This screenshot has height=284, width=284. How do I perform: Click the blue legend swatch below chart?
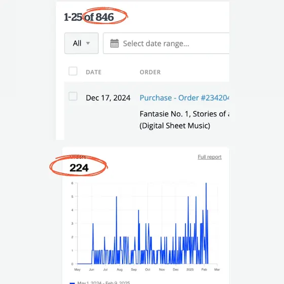click(x=72, y=283)
